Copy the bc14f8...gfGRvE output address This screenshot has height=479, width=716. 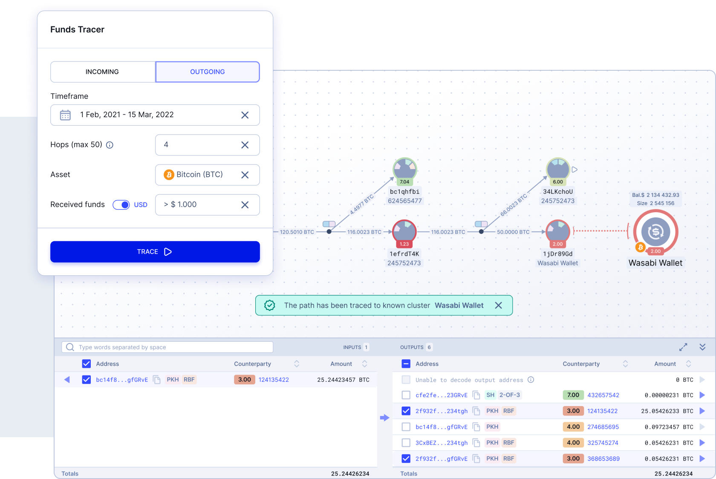(x=476, y=427)
